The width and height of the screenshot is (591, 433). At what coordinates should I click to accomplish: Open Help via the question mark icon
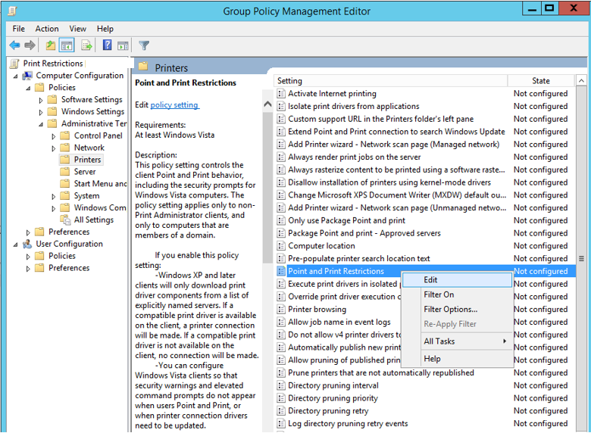point(107,45)
